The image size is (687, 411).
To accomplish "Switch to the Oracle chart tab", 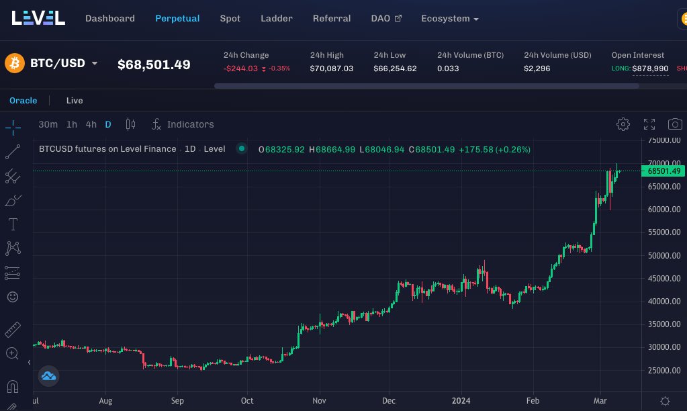I will click(24, 100).
